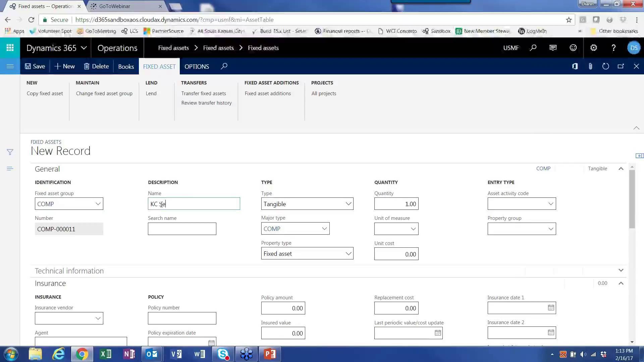The image size is (644, 362).
Task: Toggle the navigation hamburger menu
Action: tap(10, 66)
